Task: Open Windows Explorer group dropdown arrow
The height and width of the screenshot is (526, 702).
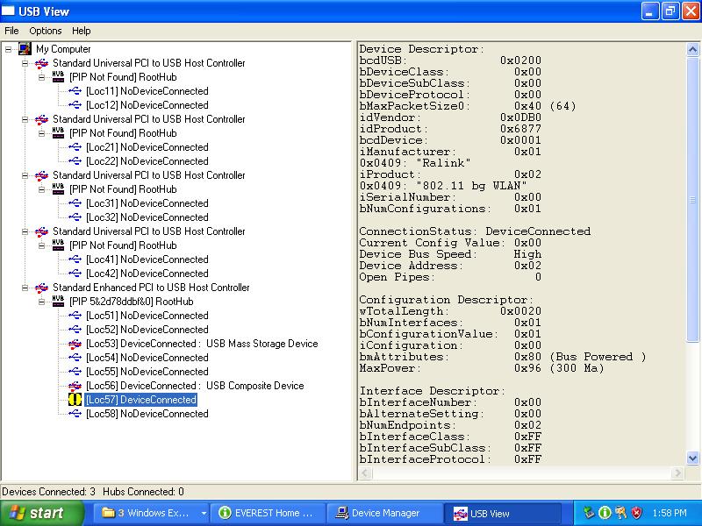Action: point(204,513)
